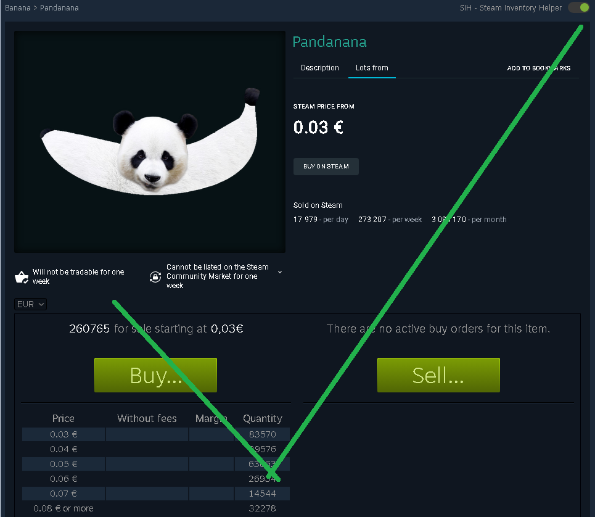Open the Pandanana breadcrumb link
The height and width of the screenshot is (517, 595).
click(59, 8)
